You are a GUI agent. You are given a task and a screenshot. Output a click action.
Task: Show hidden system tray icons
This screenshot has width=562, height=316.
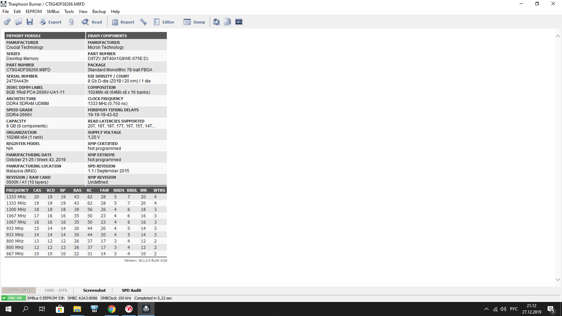[486, 309]
